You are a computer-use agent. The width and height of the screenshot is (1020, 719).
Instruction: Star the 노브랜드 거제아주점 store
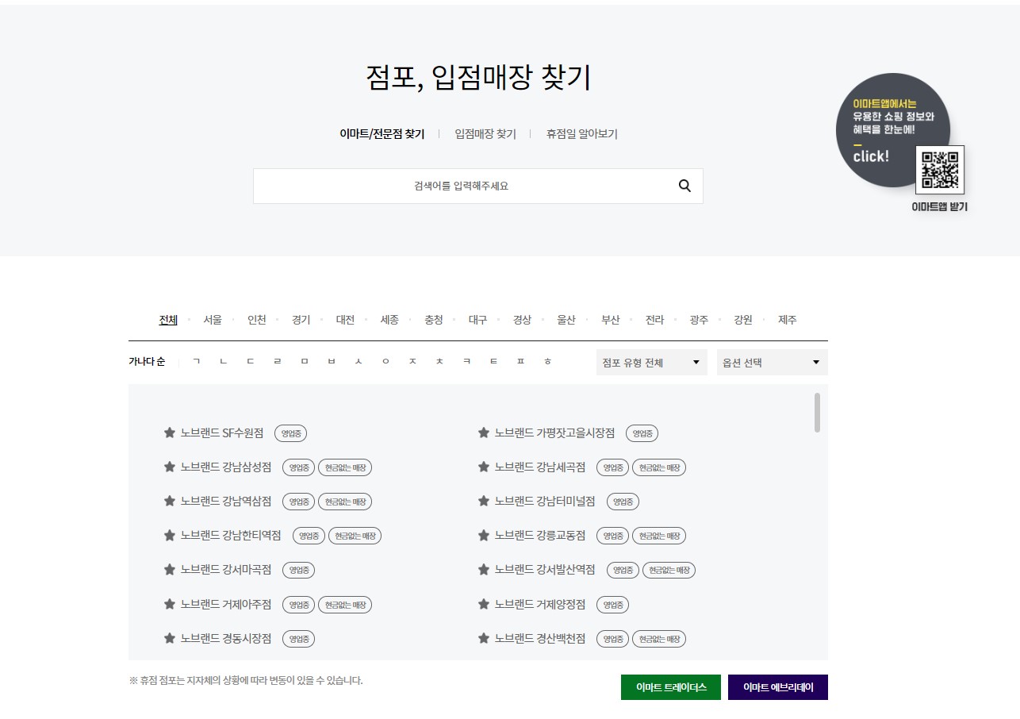click(169, 604)
